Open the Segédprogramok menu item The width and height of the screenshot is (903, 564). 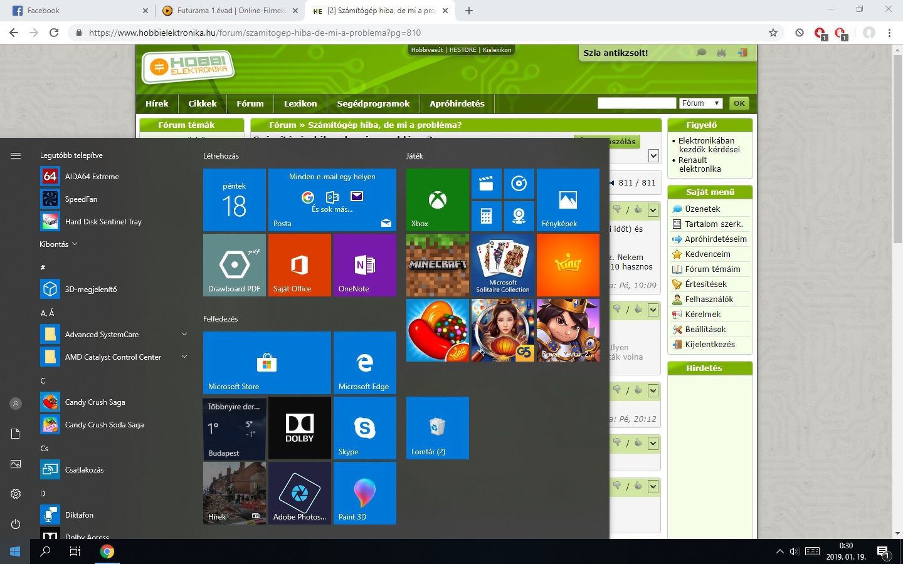373,104
